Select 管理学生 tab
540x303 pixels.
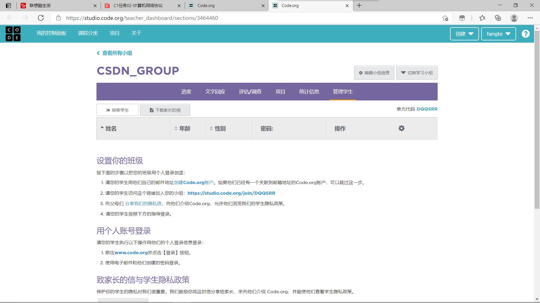click(x=343, y=91)
